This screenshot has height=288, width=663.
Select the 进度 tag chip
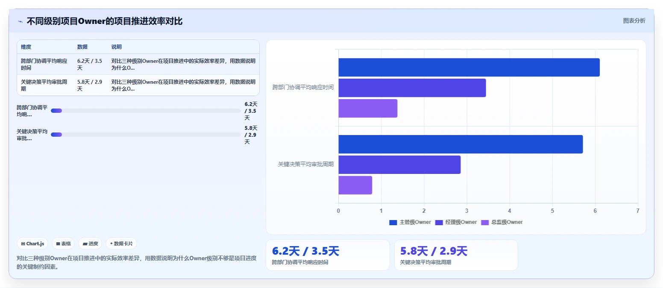[90, 244]
